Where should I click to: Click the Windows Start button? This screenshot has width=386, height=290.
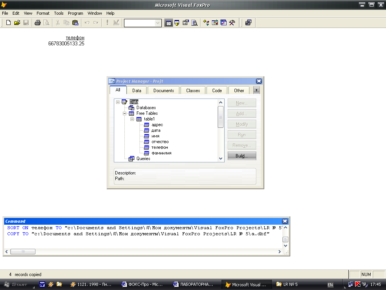click(x=16, y=284)
